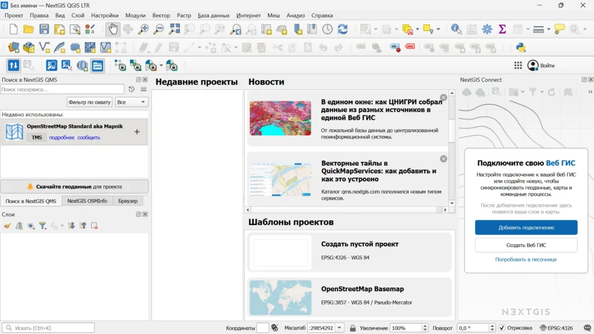The height and width of the screenshot is (334, 594).
Task: Click the Создать Веб ГИС button
Action: 526,245
